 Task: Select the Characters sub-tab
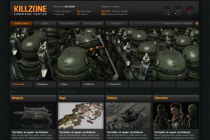(x=117, y=84)
